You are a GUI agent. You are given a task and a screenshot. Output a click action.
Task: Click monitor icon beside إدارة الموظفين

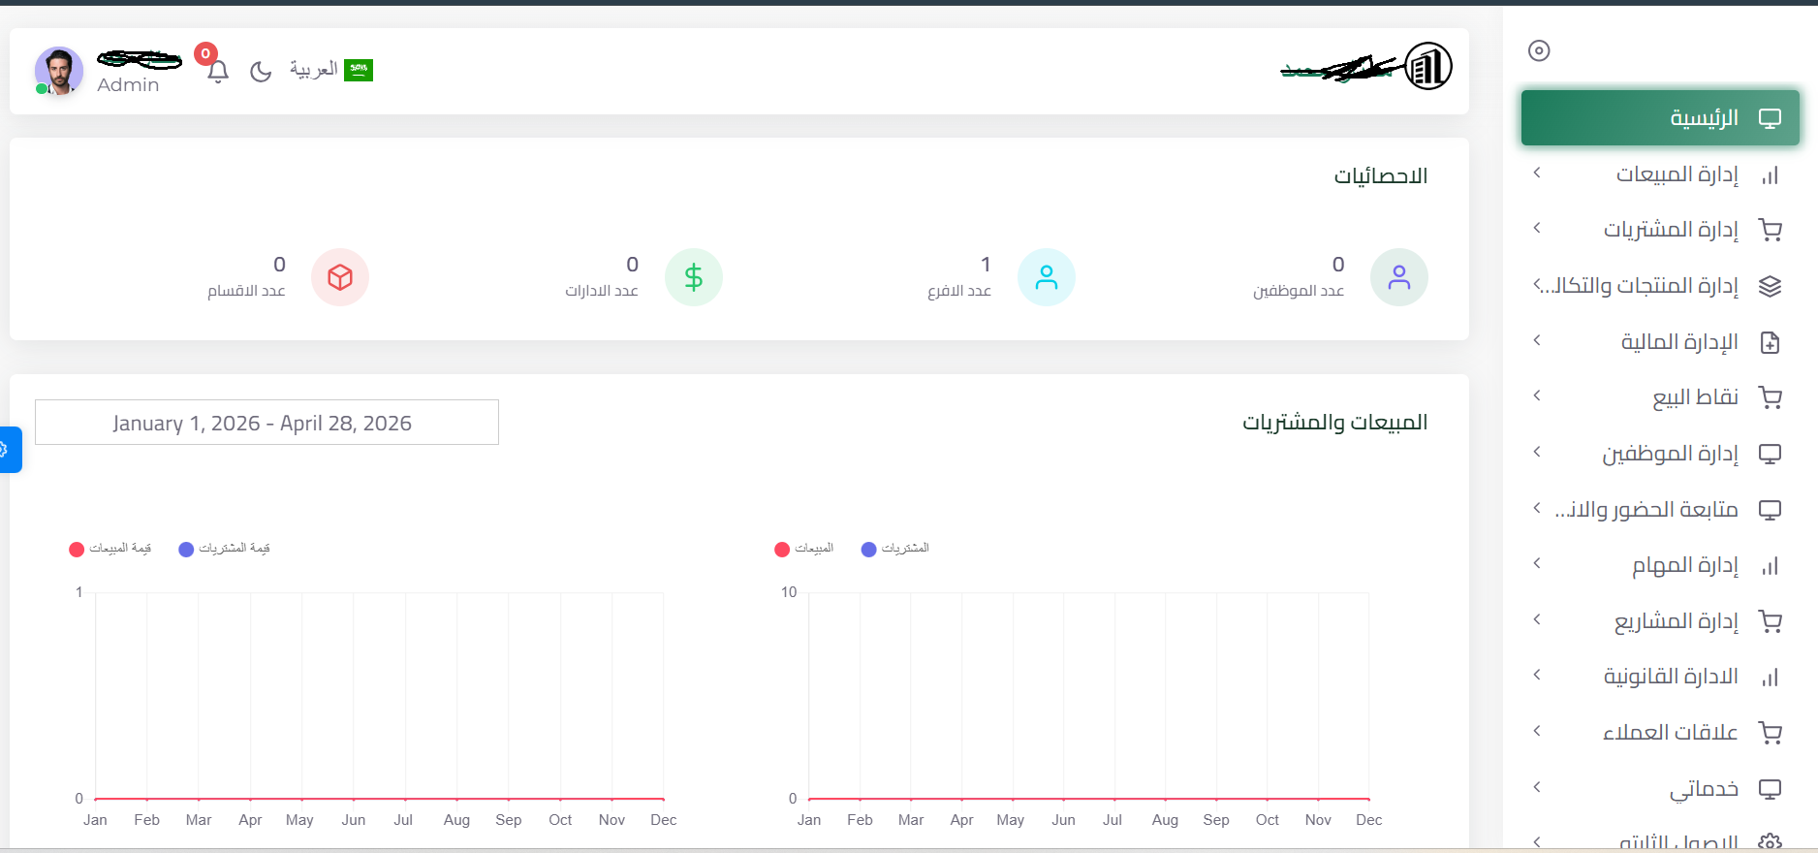point(1770,454)
